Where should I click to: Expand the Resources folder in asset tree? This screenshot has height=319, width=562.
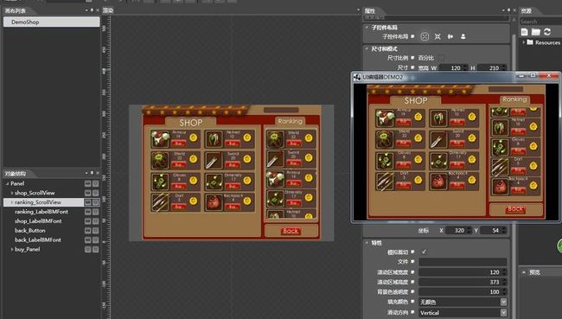click(x=524, y=42)
